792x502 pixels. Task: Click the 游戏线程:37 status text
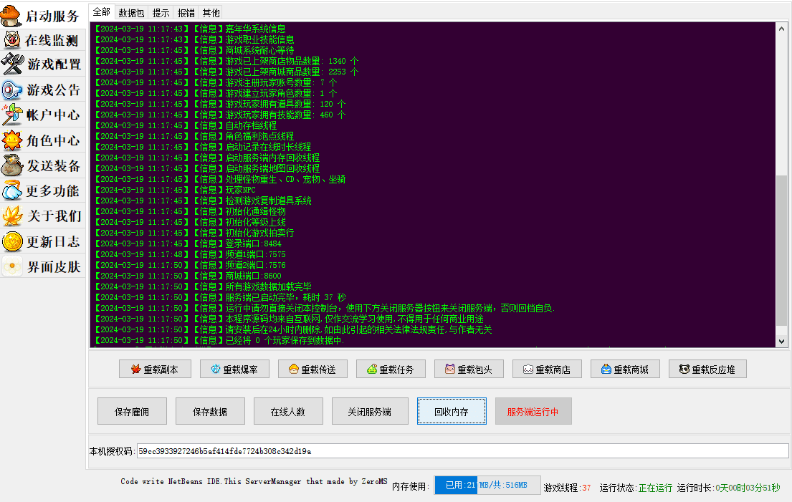pos(567,488)
